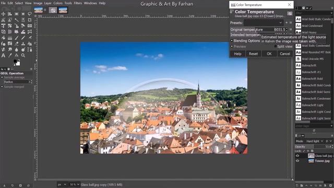Click the foreground black color swatch
Image resolution: width=334 pixels, height=188 pixels.
coord(15,61)
